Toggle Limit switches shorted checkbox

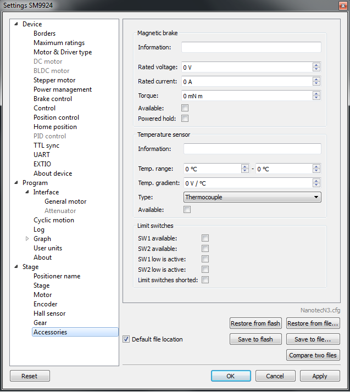click(x=205, y=280)
